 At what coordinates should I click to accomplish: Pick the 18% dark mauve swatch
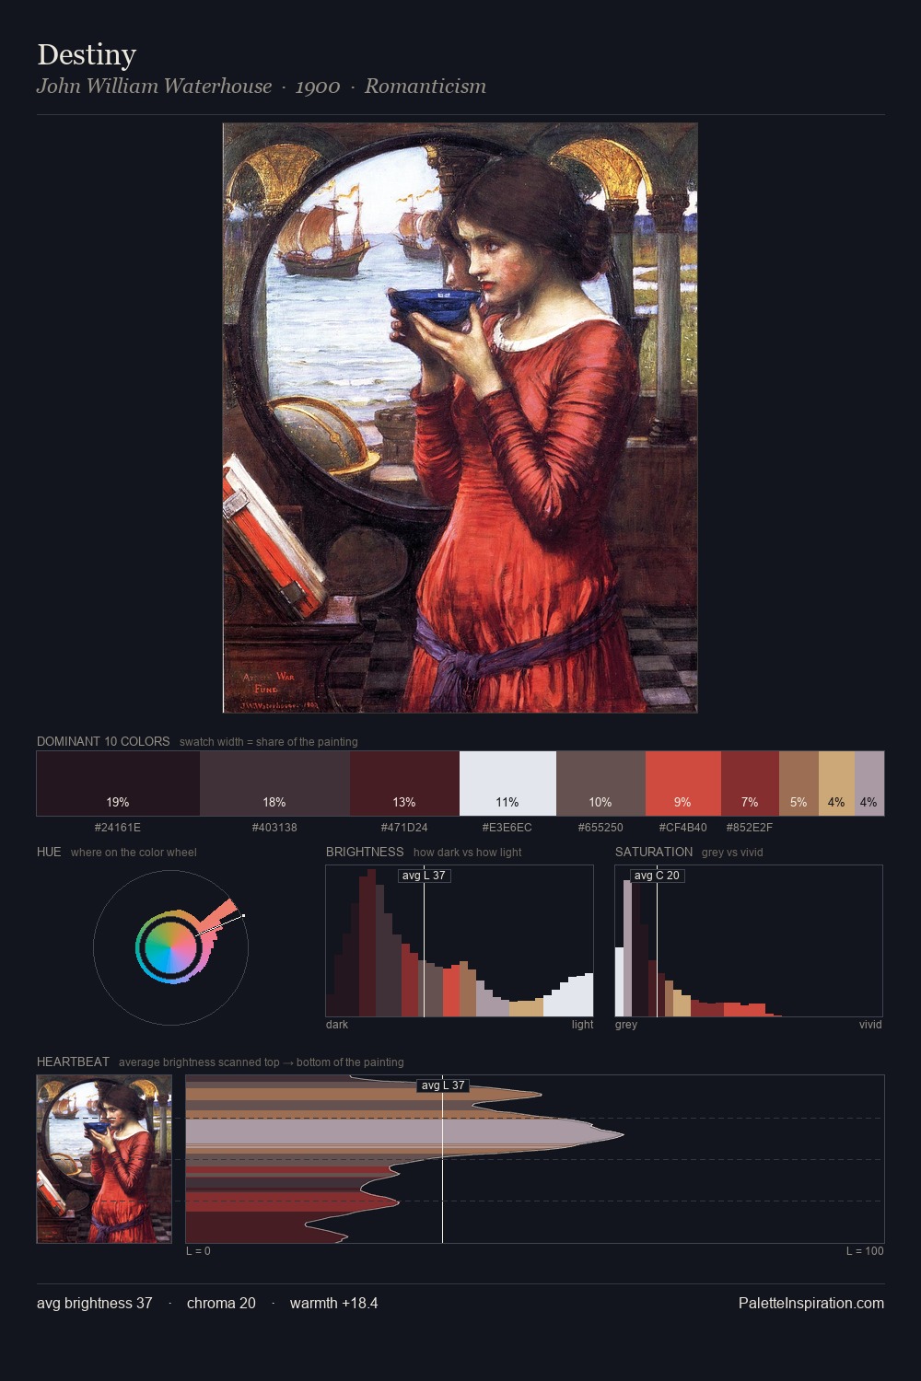[274, 783]
